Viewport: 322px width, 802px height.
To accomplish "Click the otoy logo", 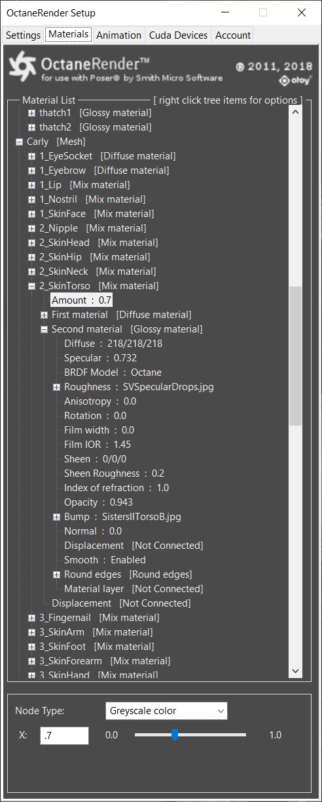I will 295,81.
